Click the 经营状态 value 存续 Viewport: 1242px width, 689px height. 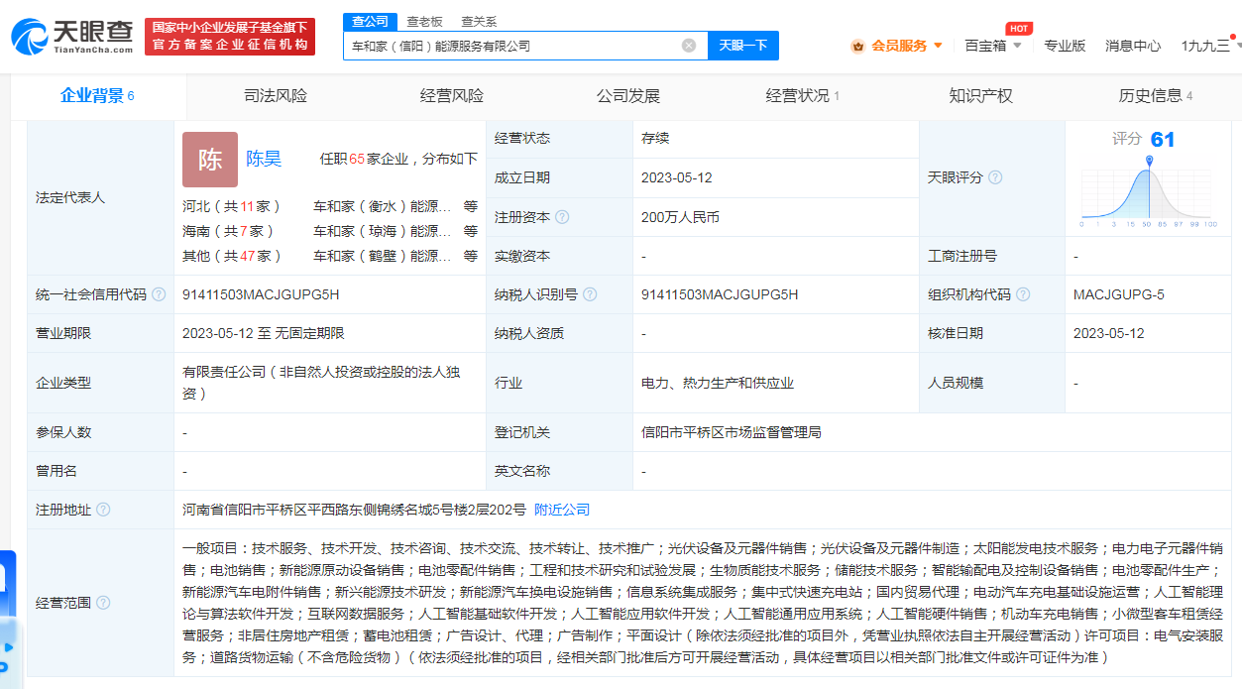tap(655, 138)
